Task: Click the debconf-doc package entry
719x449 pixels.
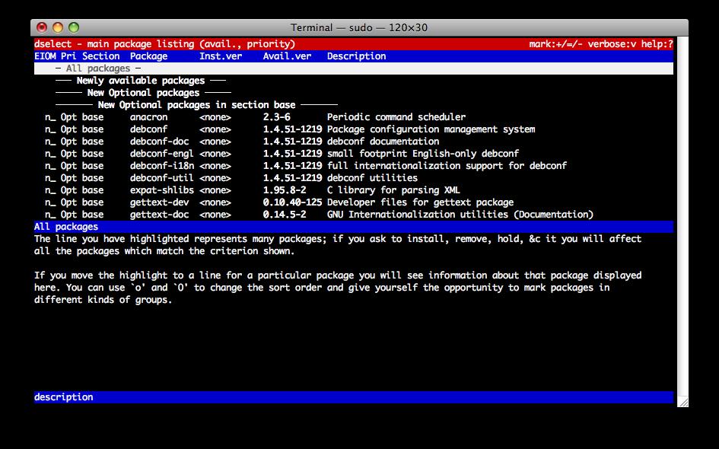Action: (x=159, y=142)
